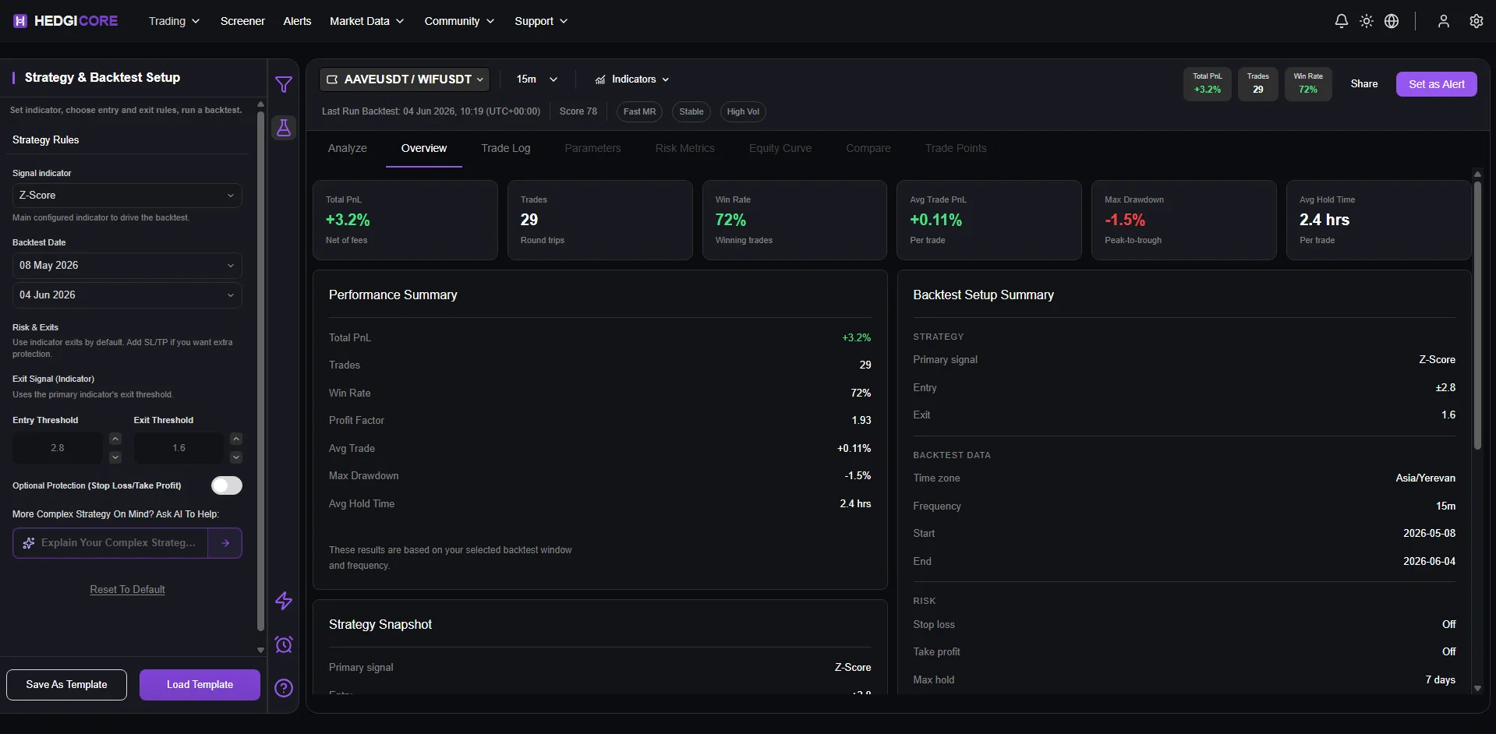Expand the Indicators dropdown
This screenshot has width=1496, height=734.
pos(632,79)
